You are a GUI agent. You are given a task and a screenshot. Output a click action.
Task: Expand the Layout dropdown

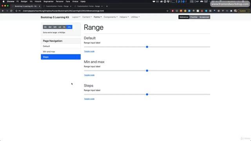point(76,17)
